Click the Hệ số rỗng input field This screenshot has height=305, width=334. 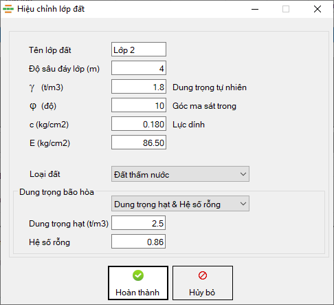coord(139,241)
